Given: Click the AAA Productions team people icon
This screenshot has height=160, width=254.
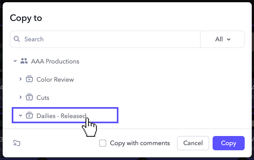Looking at the screenshot, I should (x=24, y=61).
